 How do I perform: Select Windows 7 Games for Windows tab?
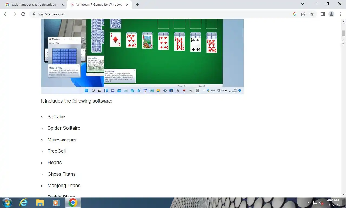point(99,5)
